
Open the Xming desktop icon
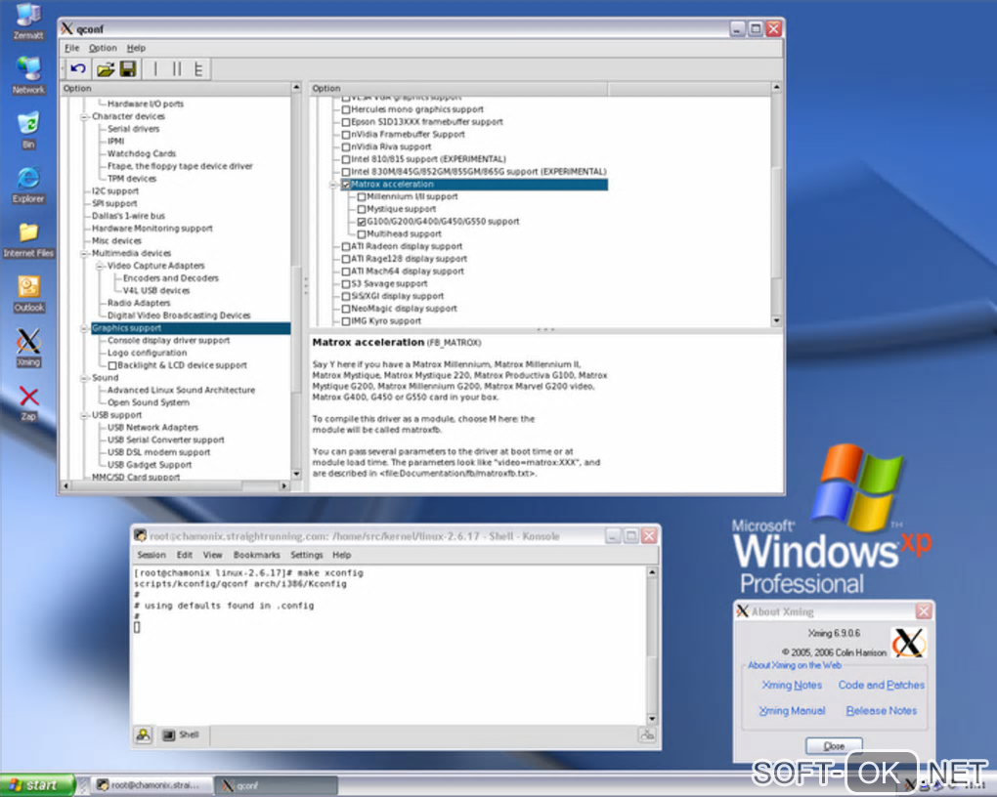click(x=28, y=348)
